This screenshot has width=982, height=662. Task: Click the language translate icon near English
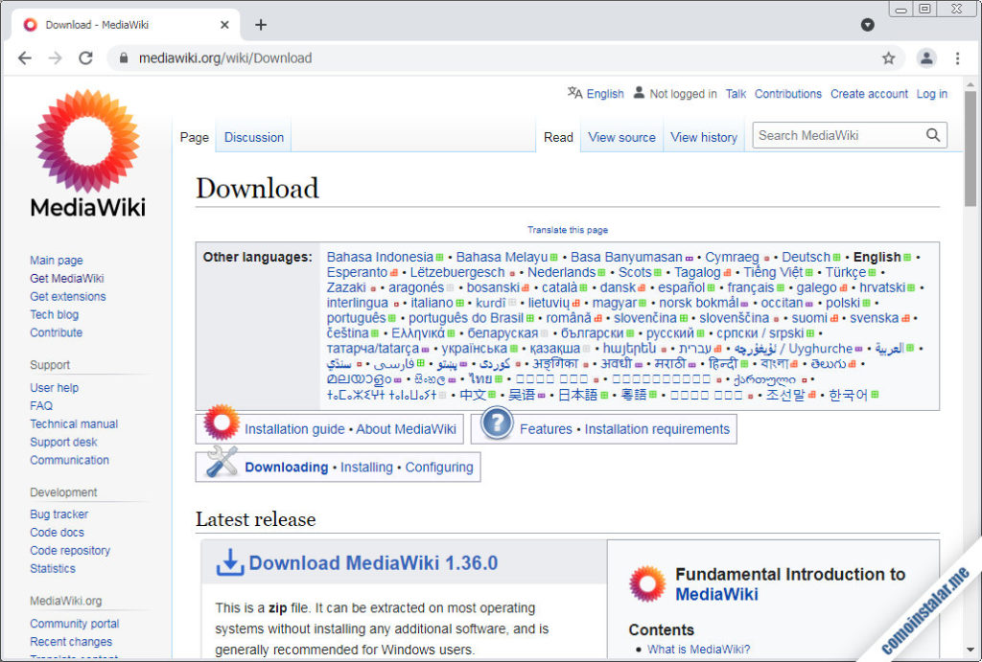pyautogui.click(x=574, y=93)
